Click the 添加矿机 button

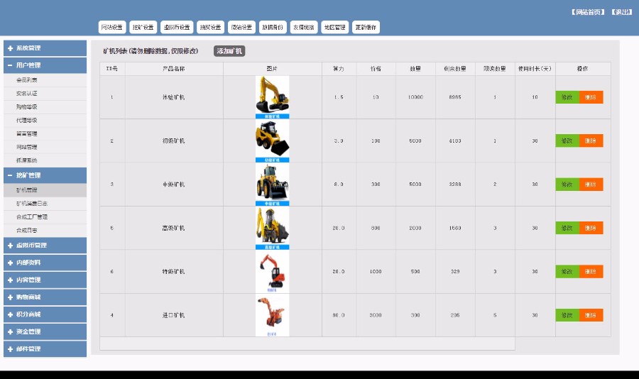pyautogui.click(x=229, y=51)
